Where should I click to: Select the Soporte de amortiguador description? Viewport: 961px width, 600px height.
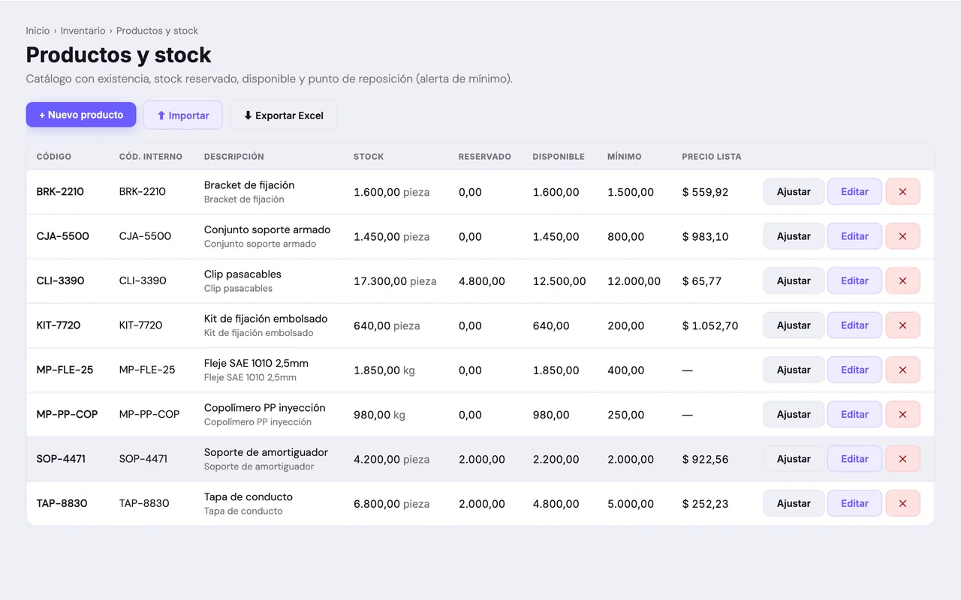coord(267,452)
